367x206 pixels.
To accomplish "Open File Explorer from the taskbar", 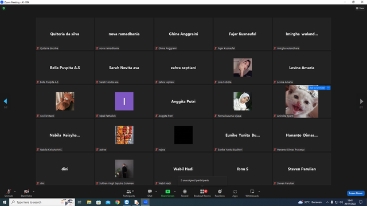I will 89,202.
